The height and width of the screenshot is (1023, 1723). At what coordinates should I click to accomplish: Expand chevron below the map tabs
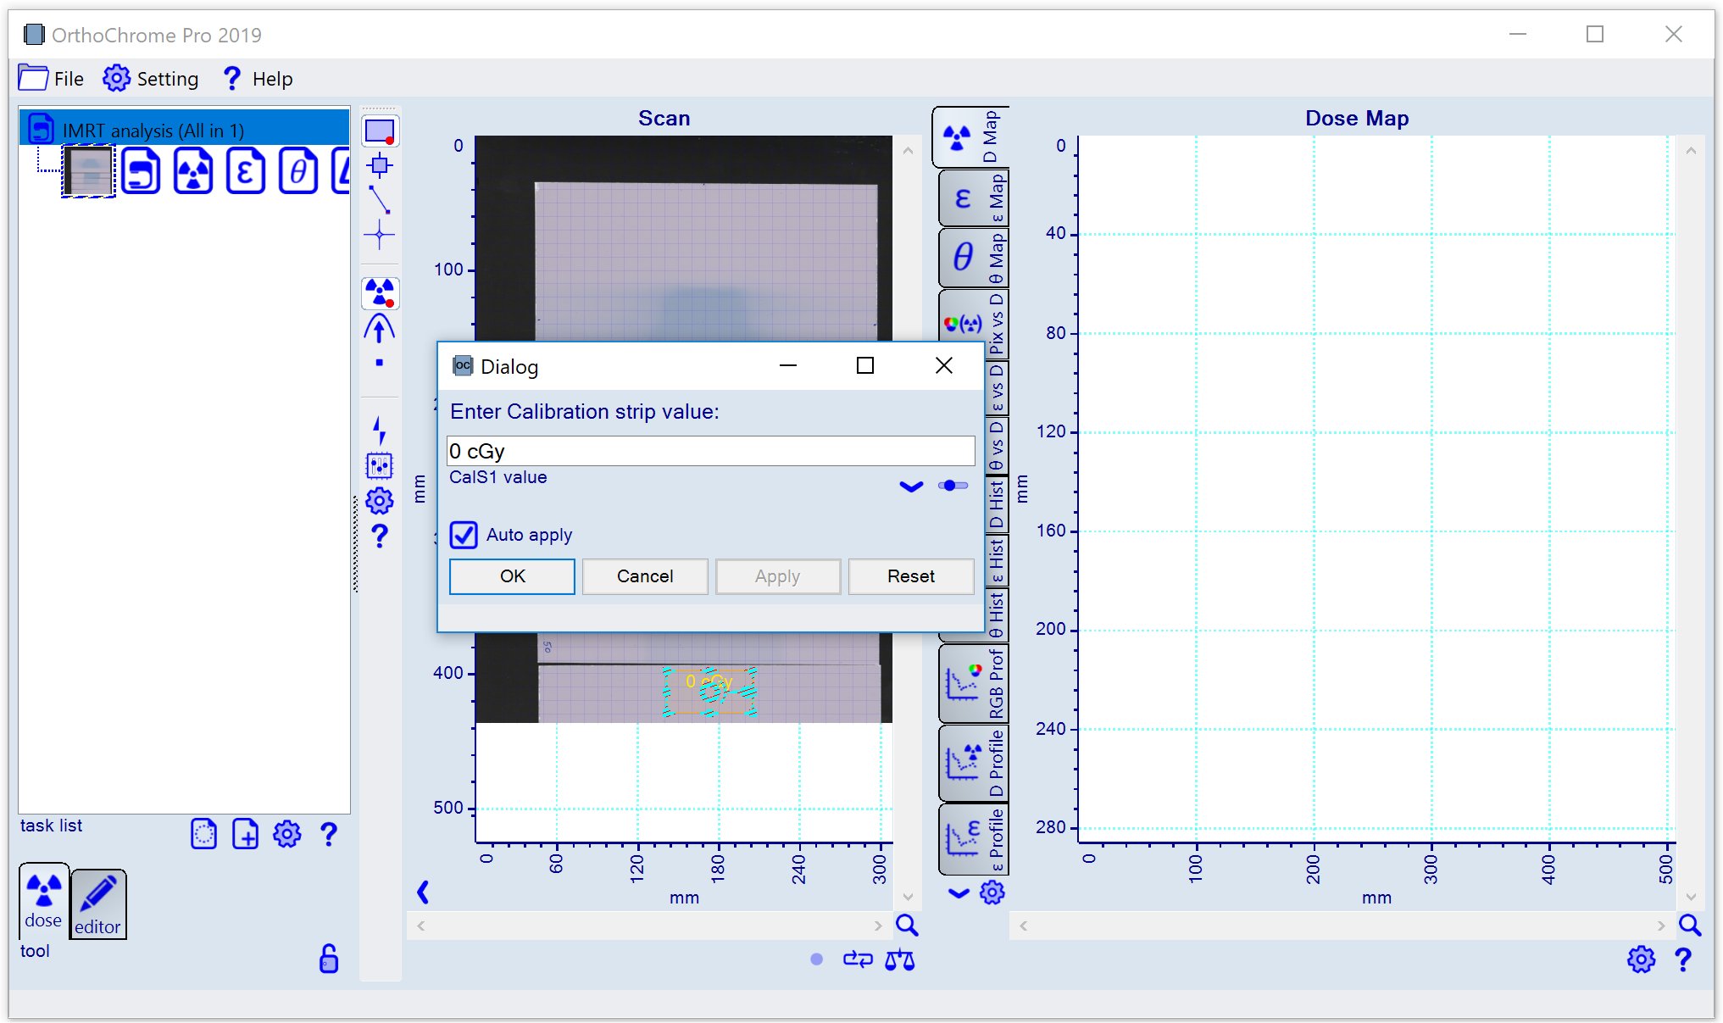[x=958, y=892]
